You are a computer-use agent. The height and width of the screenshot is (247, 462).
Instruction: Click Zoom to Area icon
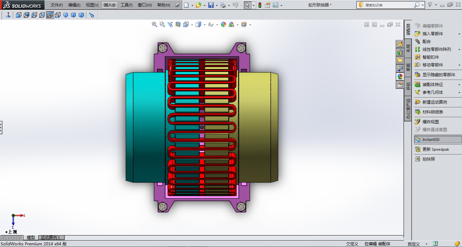(x=162, y=24)
